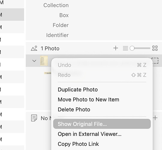Click the notes section icon
162x150 pixels.
coord(34,118)
